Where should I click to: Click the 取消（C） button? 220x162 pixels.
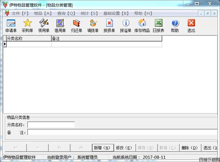[x=168, y=148]
